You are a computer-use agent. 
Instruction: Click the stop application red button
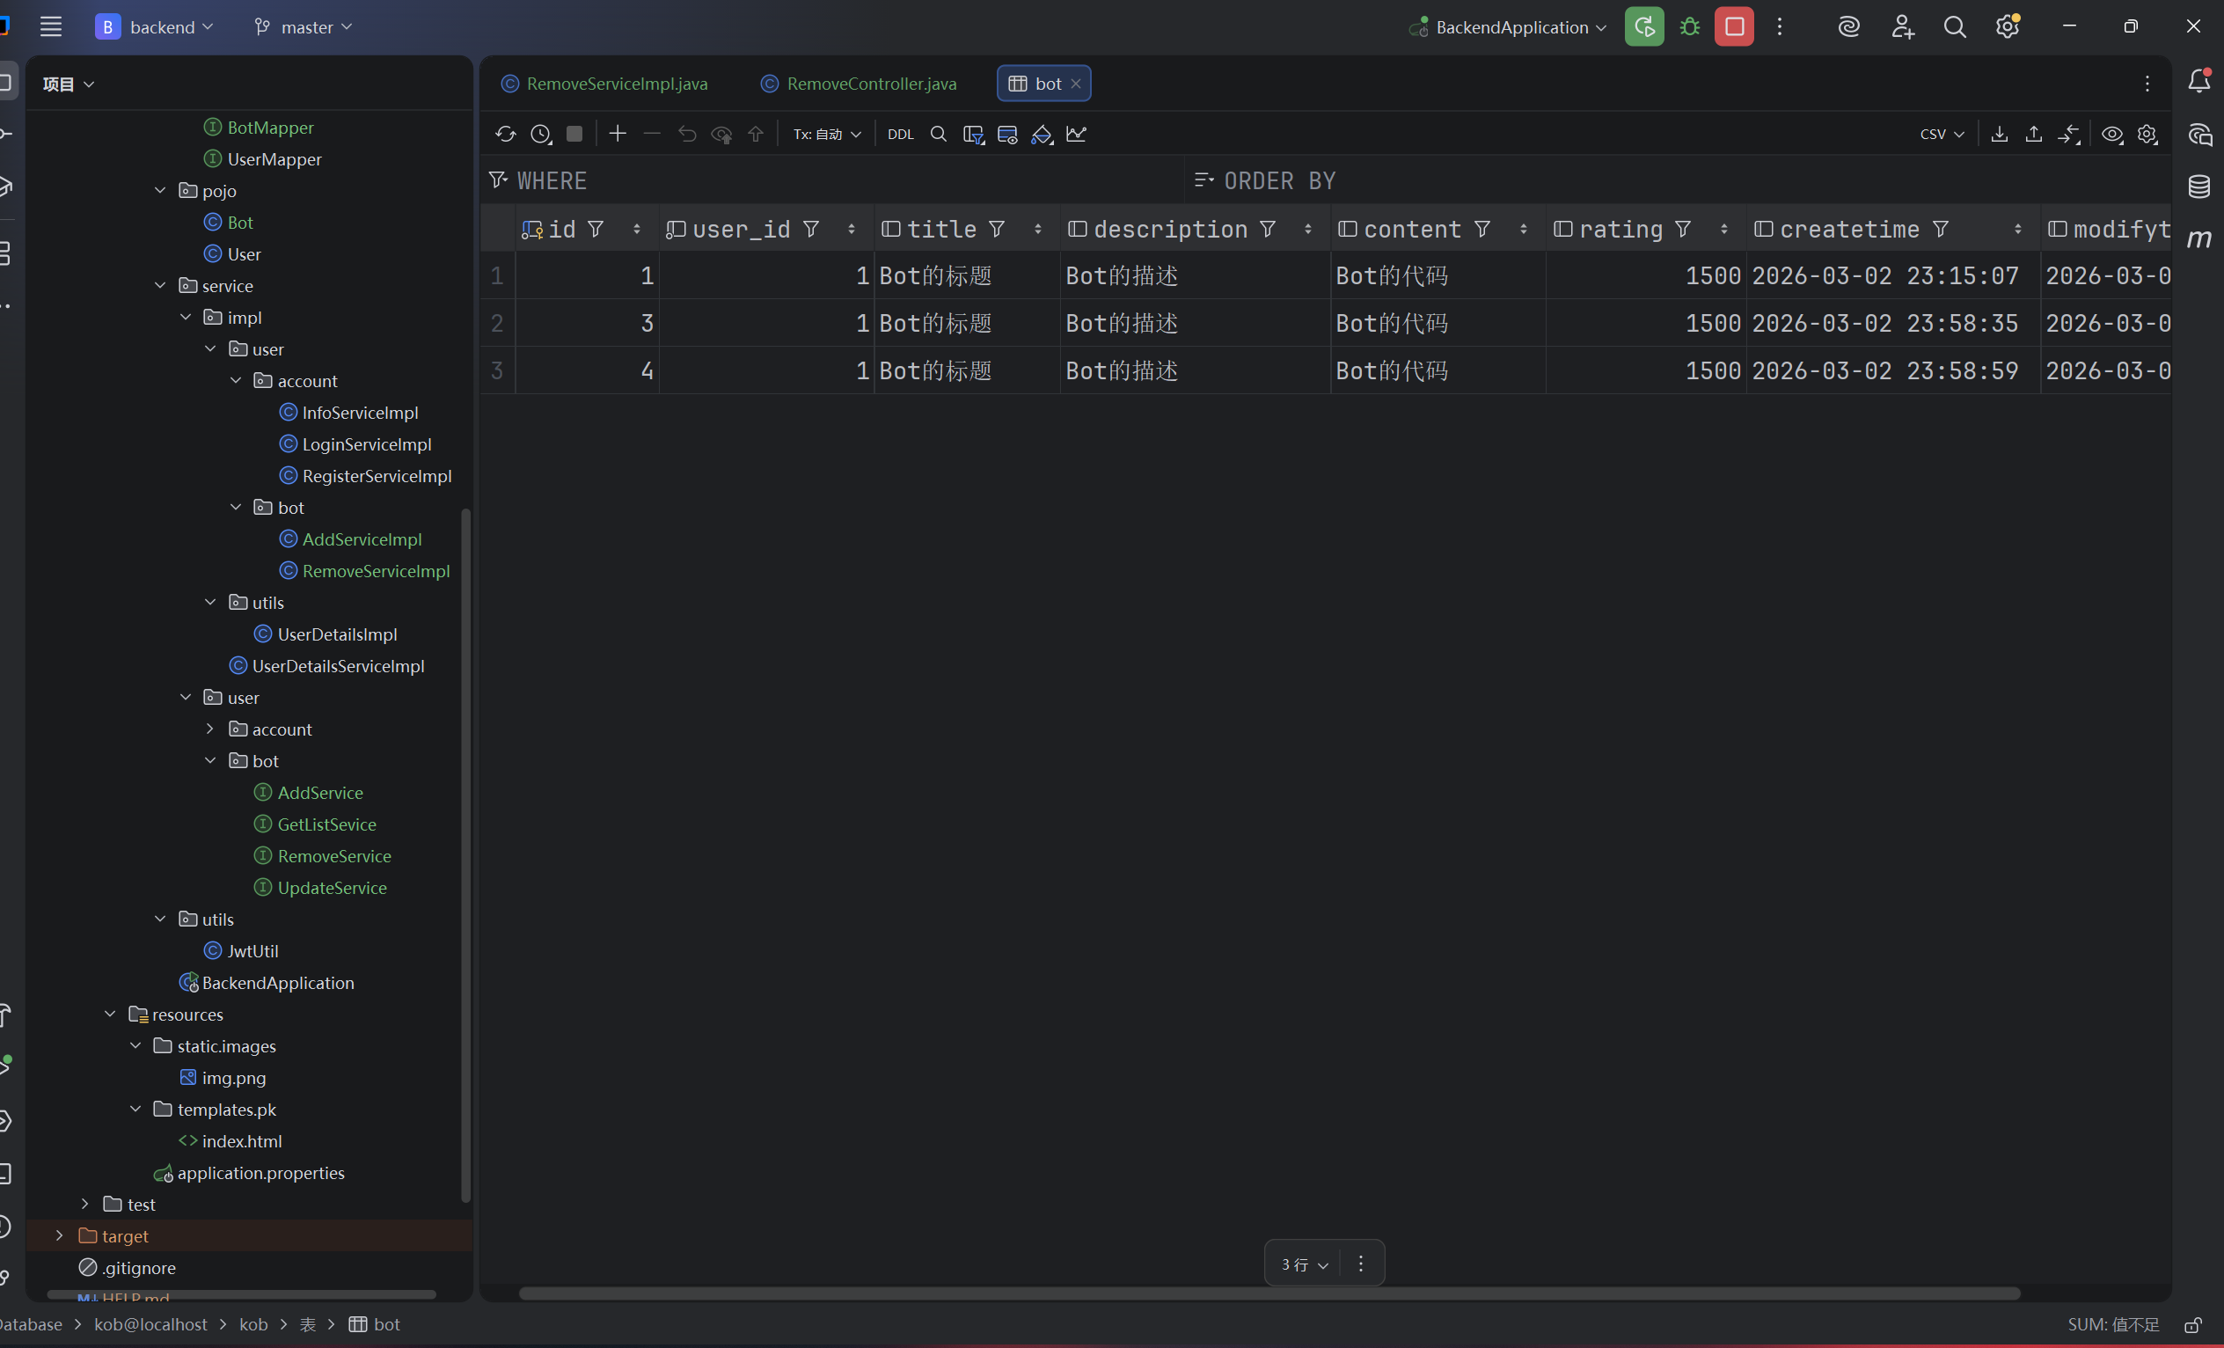tap(1734, 27)
